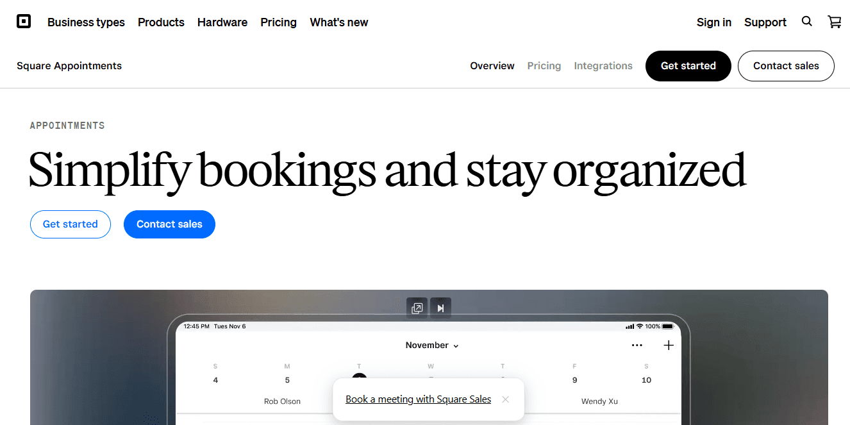The image size is (850, 425).
Task: Open the top Pricing menu item
Action: (278, 22)
